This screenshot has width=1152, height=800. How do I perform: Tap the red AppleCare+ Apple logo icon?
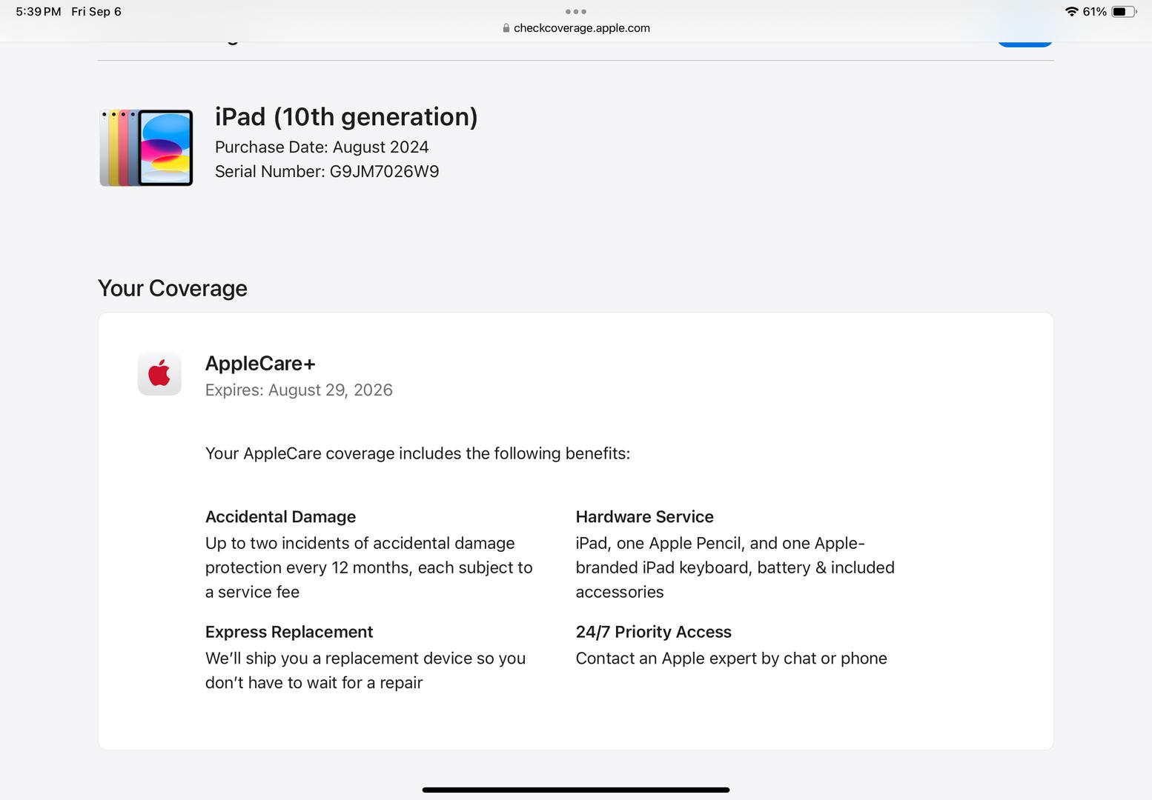159,373
